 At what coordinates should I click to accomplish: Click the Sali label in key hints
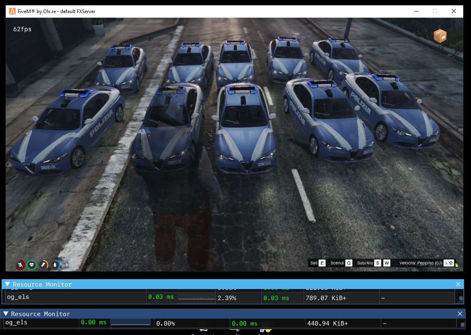click(313, 263)
